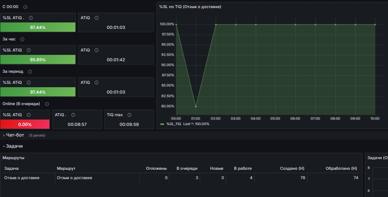
Task: Sort table by Новые column header
Action: tap(217, 168)
